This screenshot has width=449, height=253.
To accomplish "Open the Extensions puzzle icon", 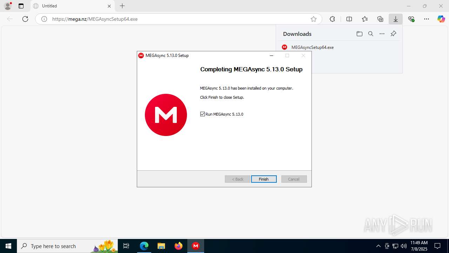I will [x=332, y=19].
